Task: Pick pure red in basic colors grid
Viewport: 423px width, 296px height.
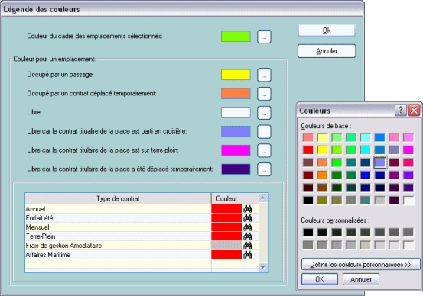Action: tap(307, 150)
